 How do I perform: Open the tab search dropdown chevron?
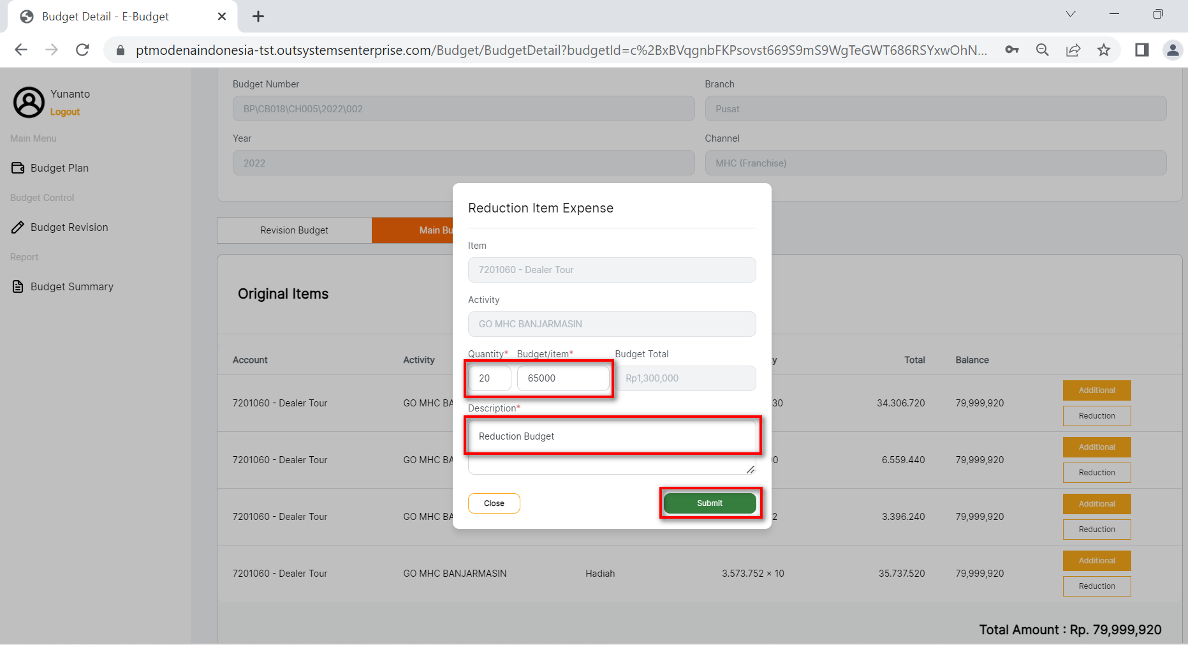tap(1071, 14)
